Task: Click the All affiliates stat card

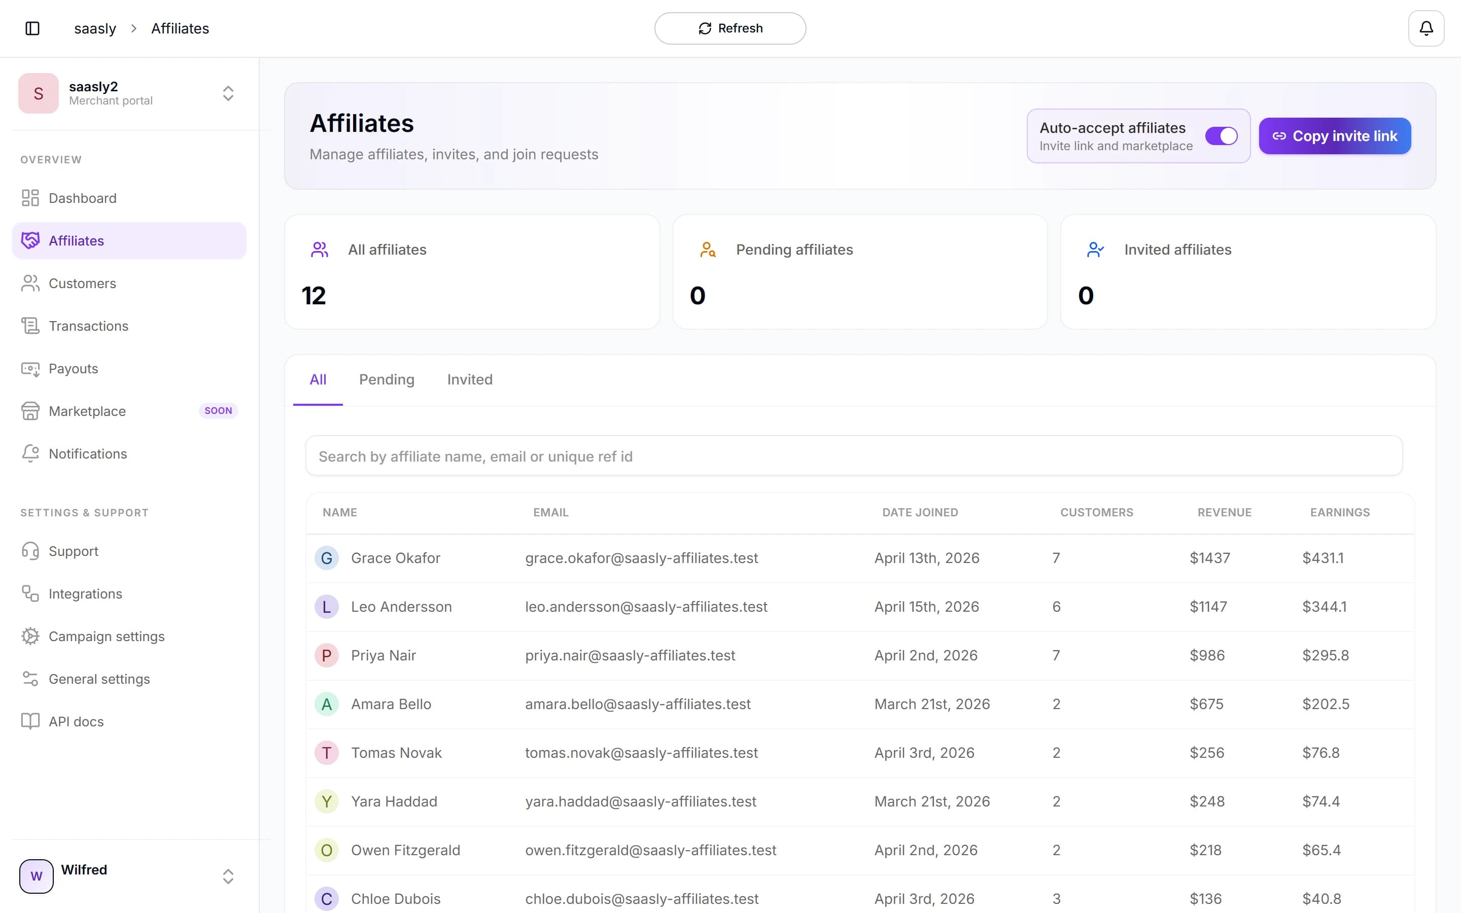Action: (472, 272)
